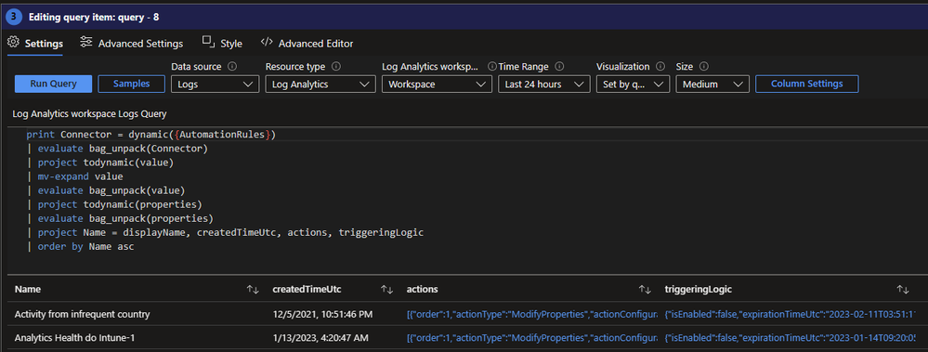Sort by actions column arrows icon

(x=645, y=289)
